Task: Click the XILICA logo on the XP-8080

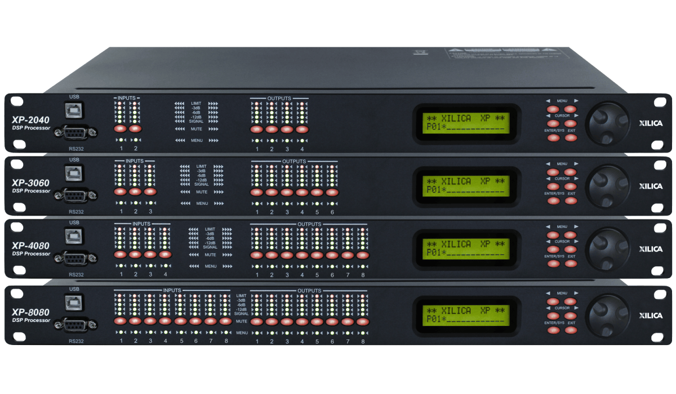Action: coord(650,316)
